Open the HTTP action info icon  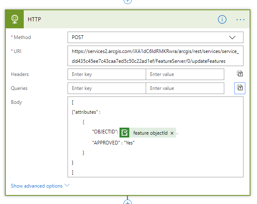click(222, 19)
